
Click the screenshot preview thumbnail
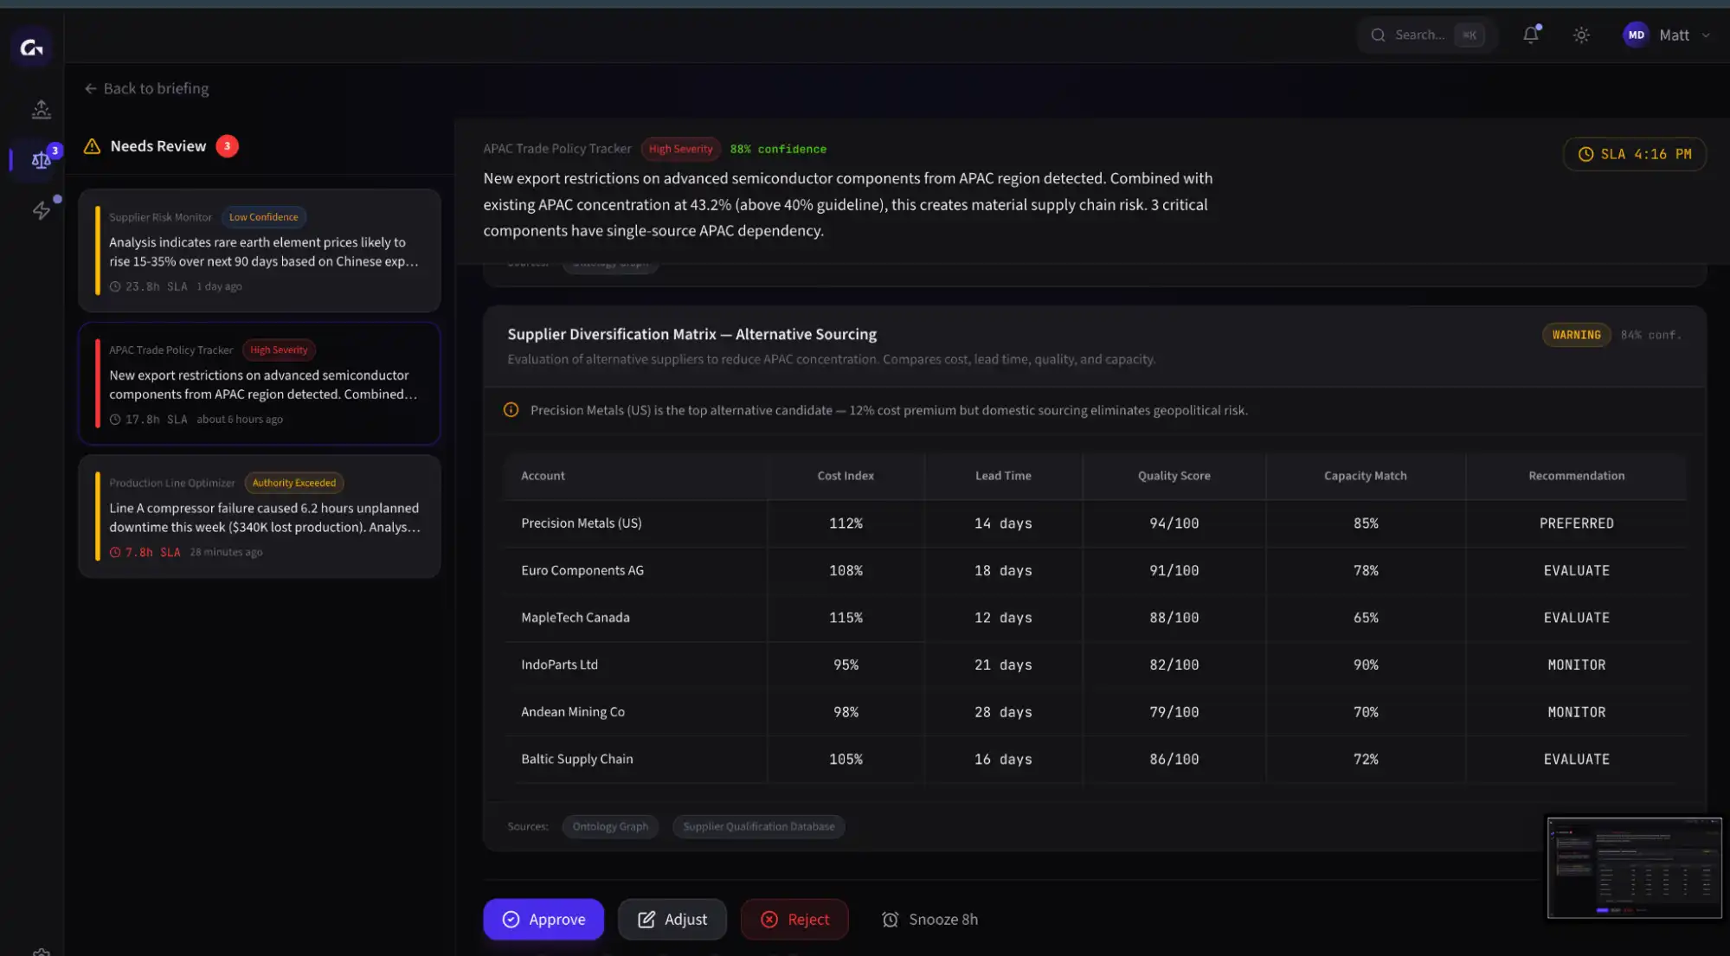tap(1633, 867)
